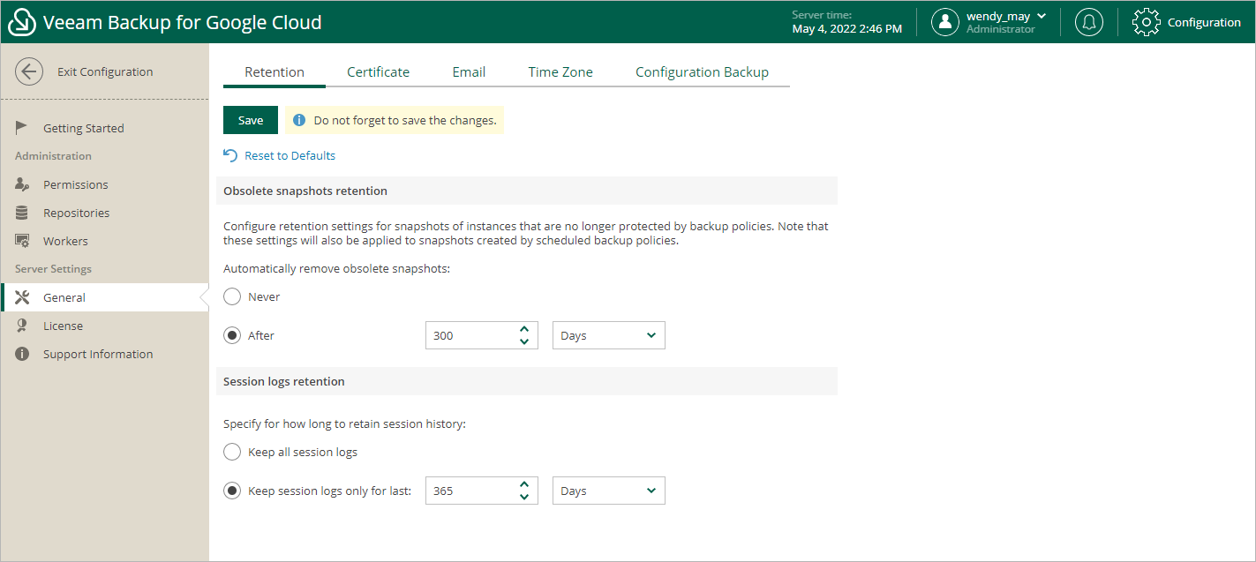
Task: Click Configuration label in header
Action: pos(1204,22)
